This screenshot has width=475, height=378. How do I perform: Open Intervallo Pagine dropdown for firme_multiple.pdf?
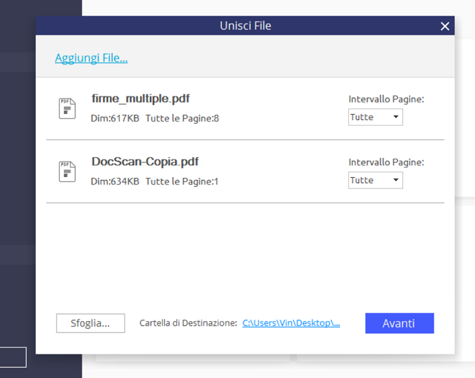pyautogui.click(x=375, y=117)
